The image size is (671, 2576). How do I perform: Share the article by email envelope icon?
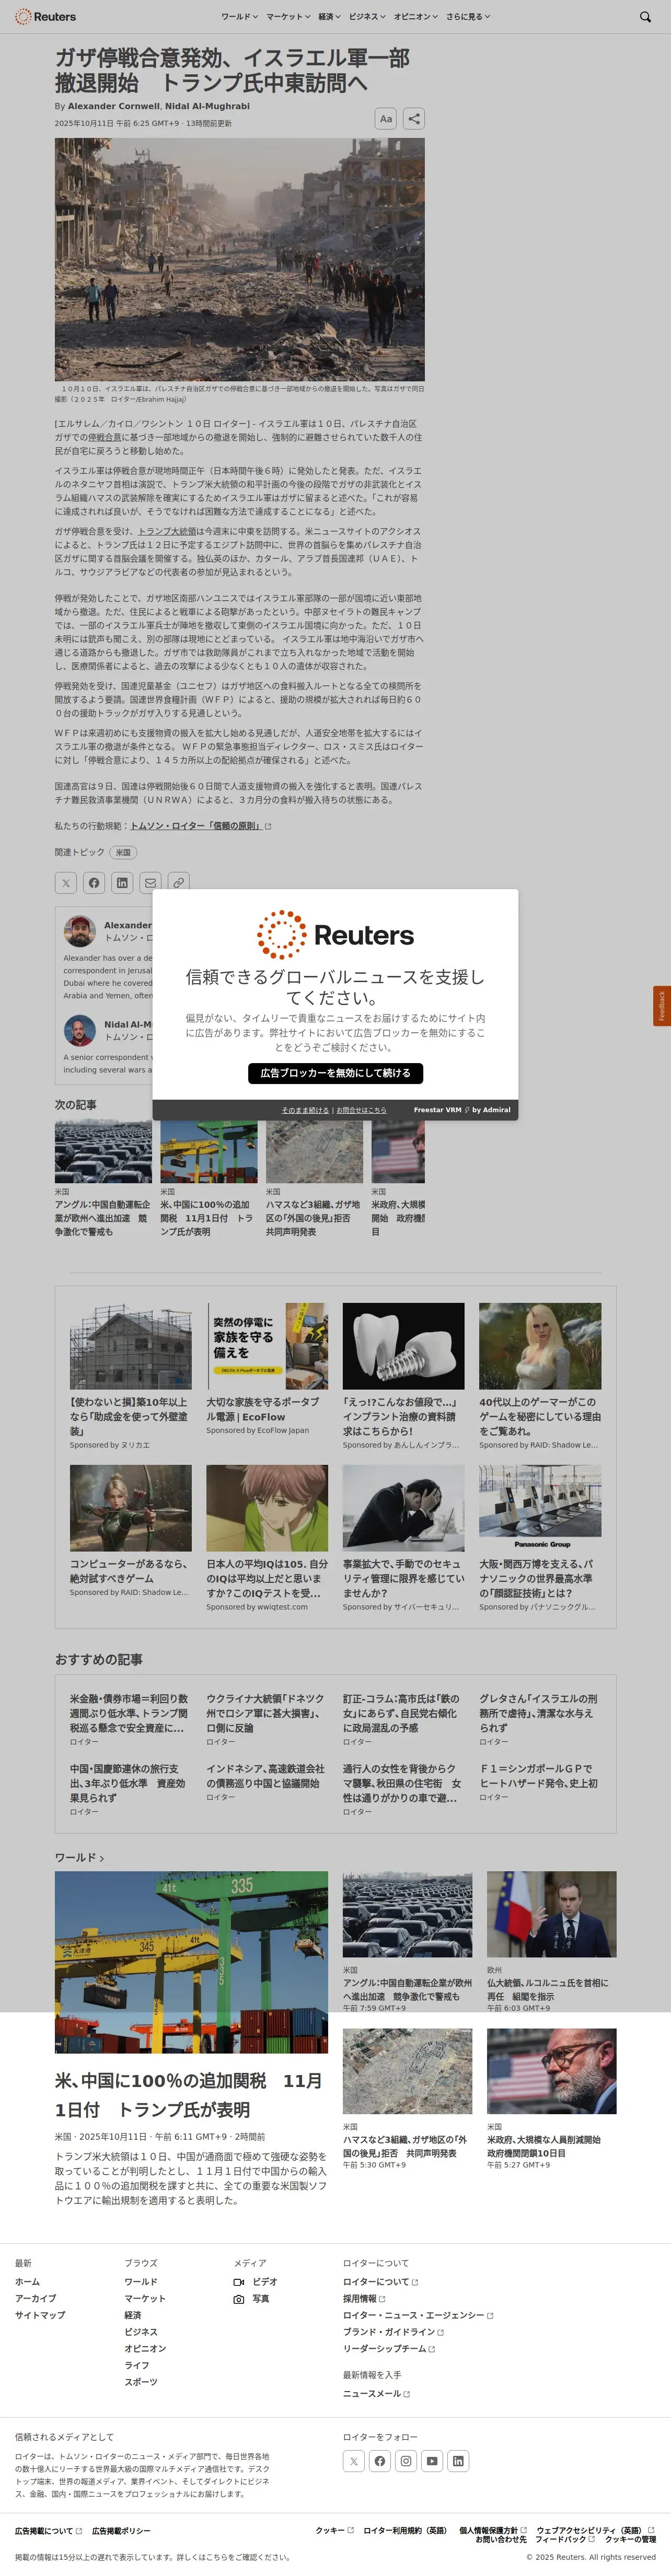tap(150, 883)
